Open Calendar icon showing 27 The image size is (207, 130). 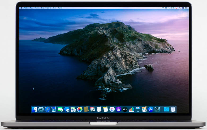click(x=93, y=109)
